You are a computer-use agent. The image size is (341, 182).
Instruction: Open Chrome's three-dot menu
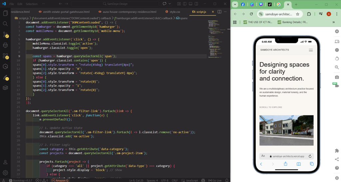coord(337,14)
